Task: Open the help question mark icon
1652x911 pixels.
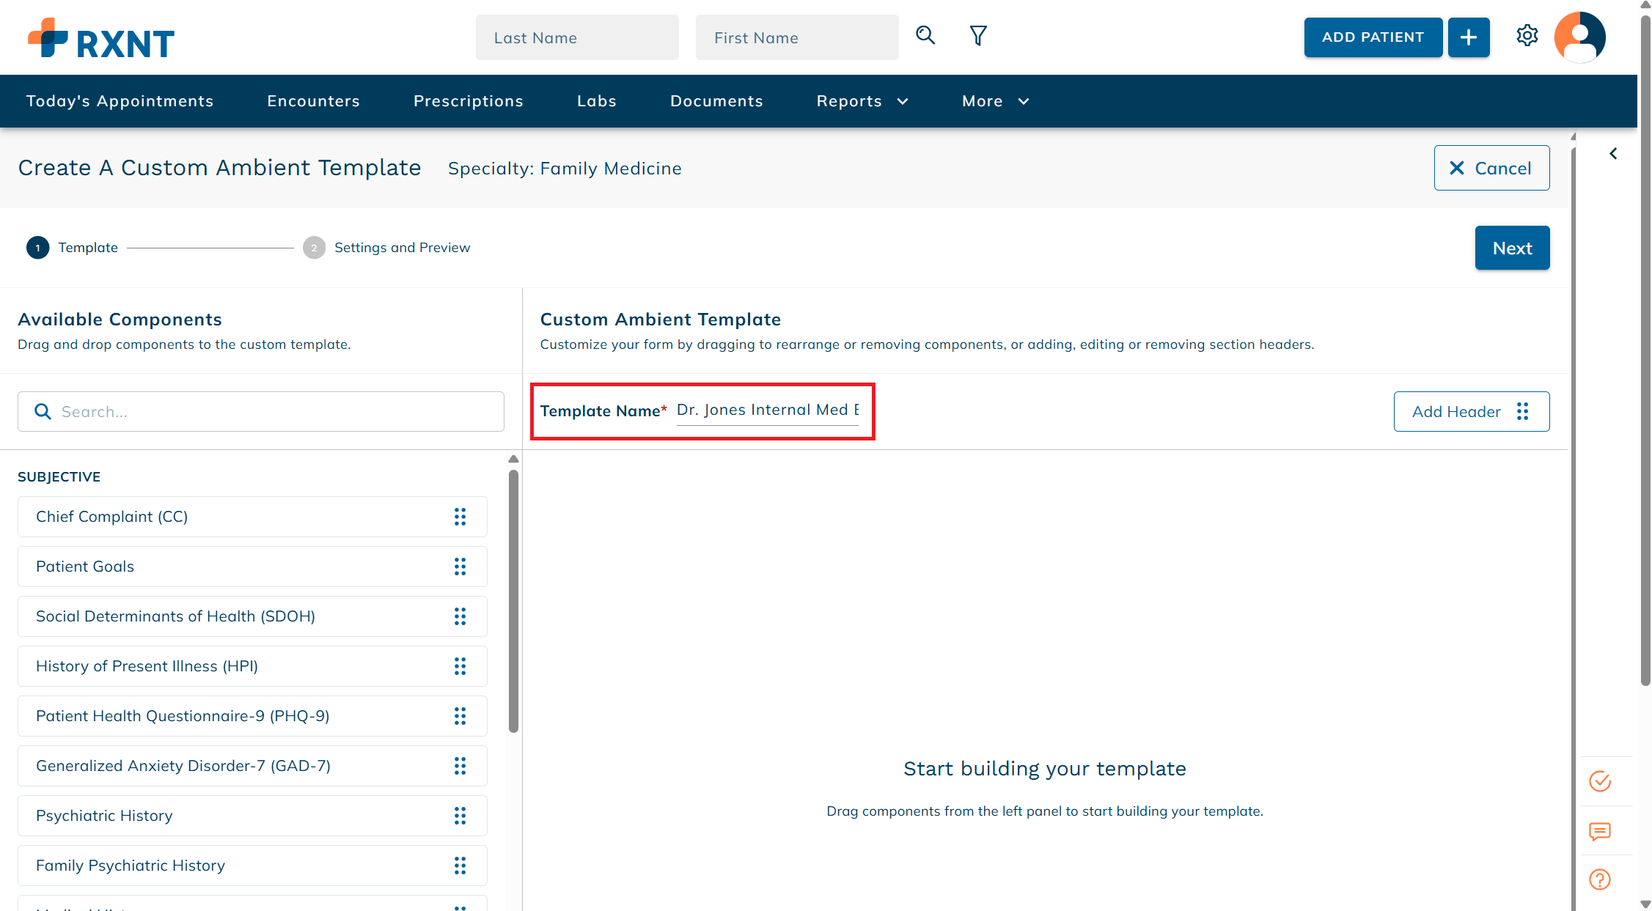Action: [1599, 879]
